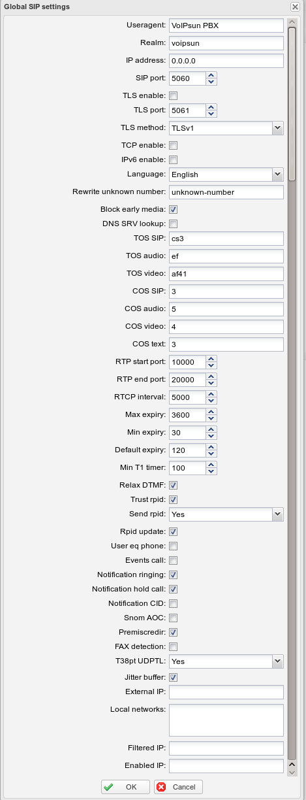Click Rewrite unknown number field

(226, 192)
